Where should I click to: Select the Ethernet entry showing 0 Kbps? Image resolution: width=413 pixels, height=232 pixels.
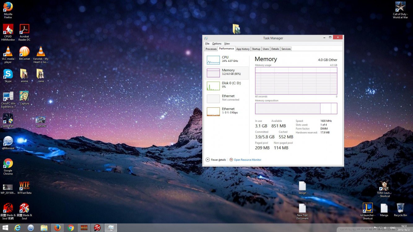click(x=227, y=112)
